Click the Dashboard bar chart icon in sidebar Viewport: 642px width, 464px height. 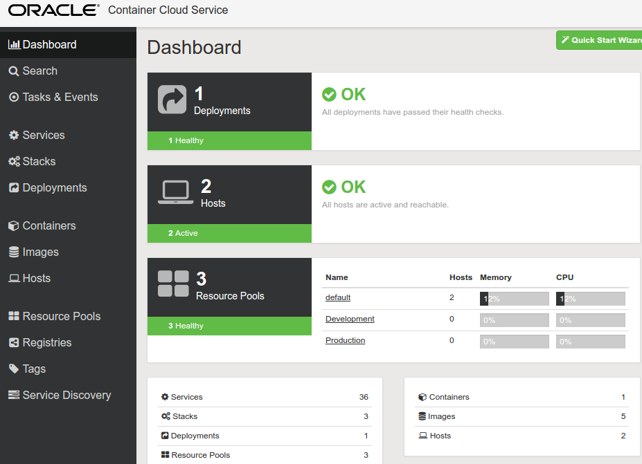click(14, 44)
